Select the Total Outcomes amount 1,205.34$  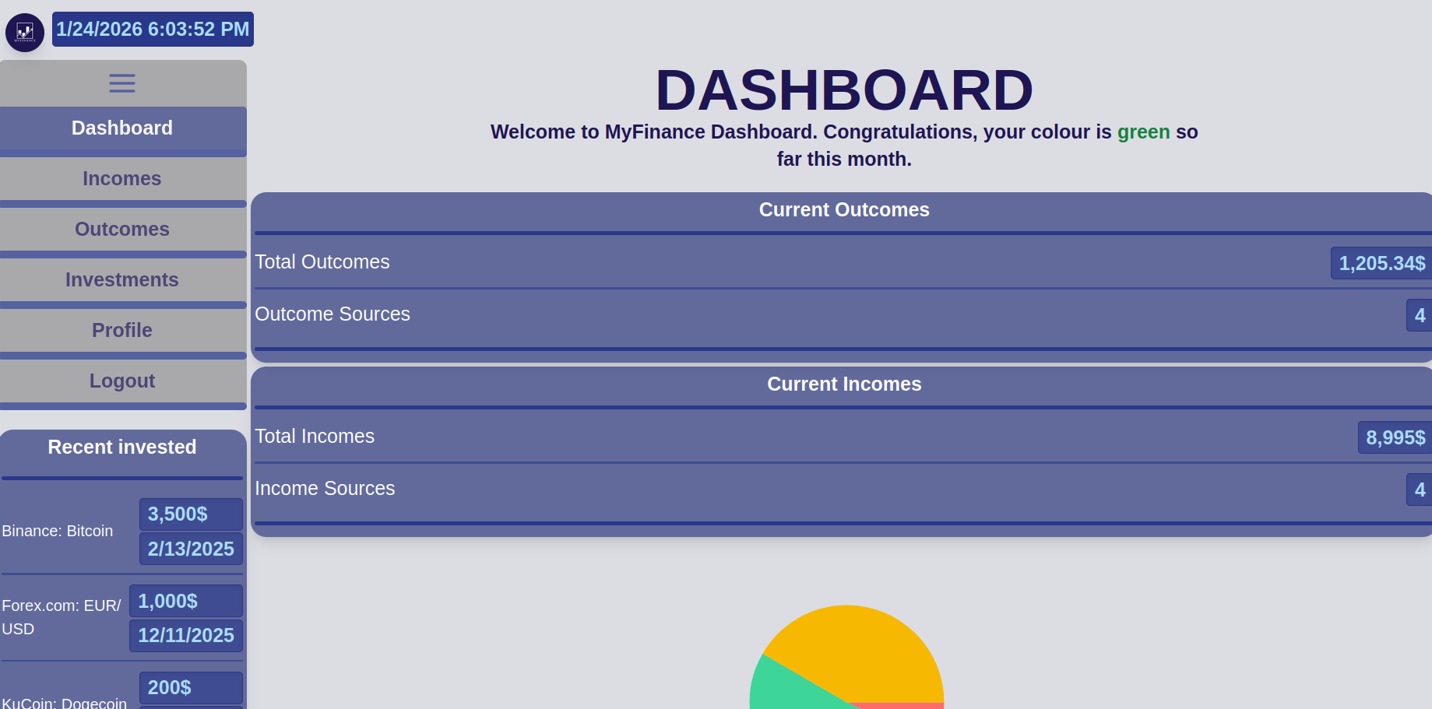pos(1381,264)
